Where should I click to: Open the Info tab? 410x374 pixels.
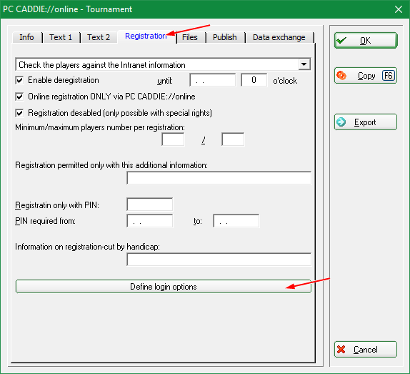point(26,37)
